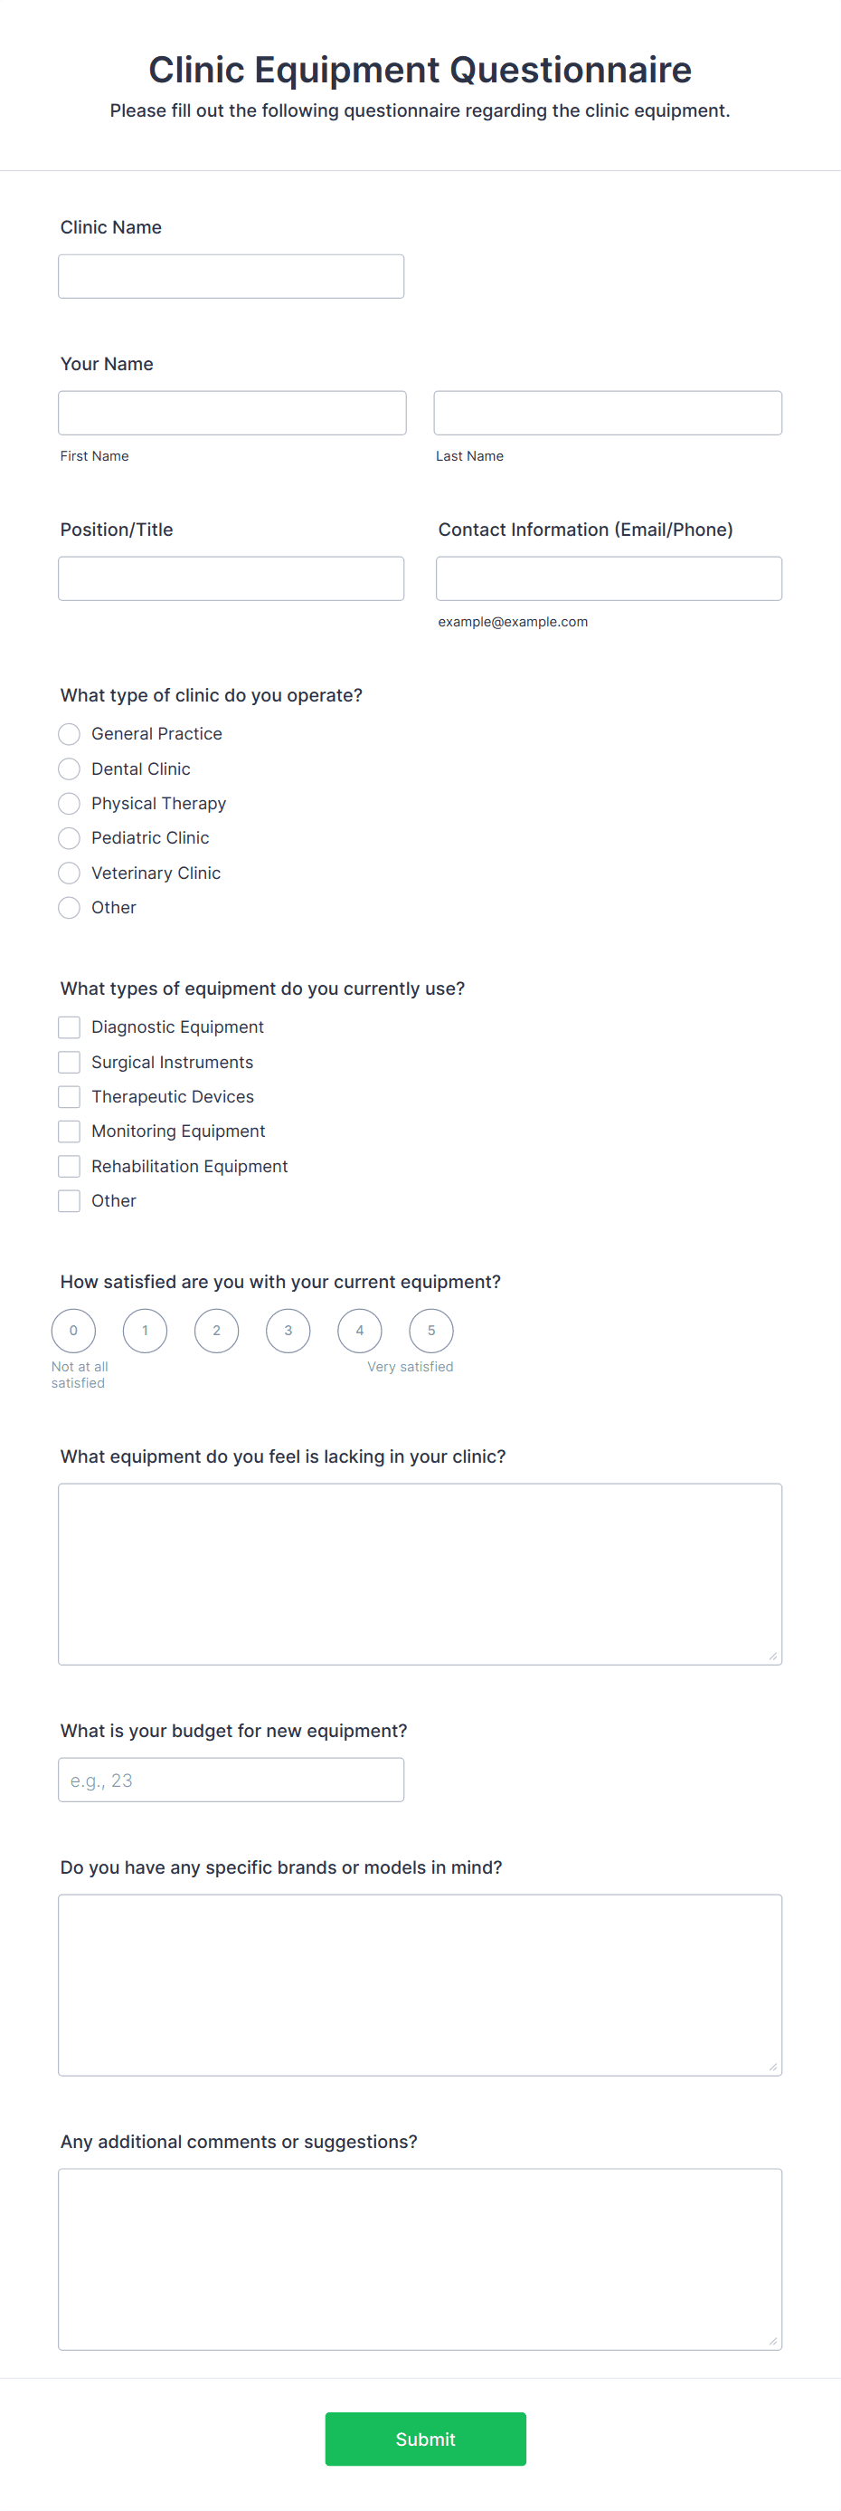The height and width of the screenshot is (2511, 841).
Task: Check the Diagnostic Equipment box
Action: point(69,1027)
